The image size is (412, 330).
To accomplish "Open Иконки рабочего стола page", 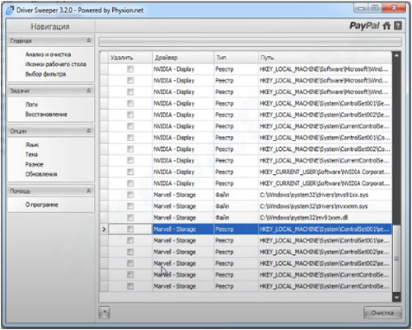I will (x=56, y=64).
